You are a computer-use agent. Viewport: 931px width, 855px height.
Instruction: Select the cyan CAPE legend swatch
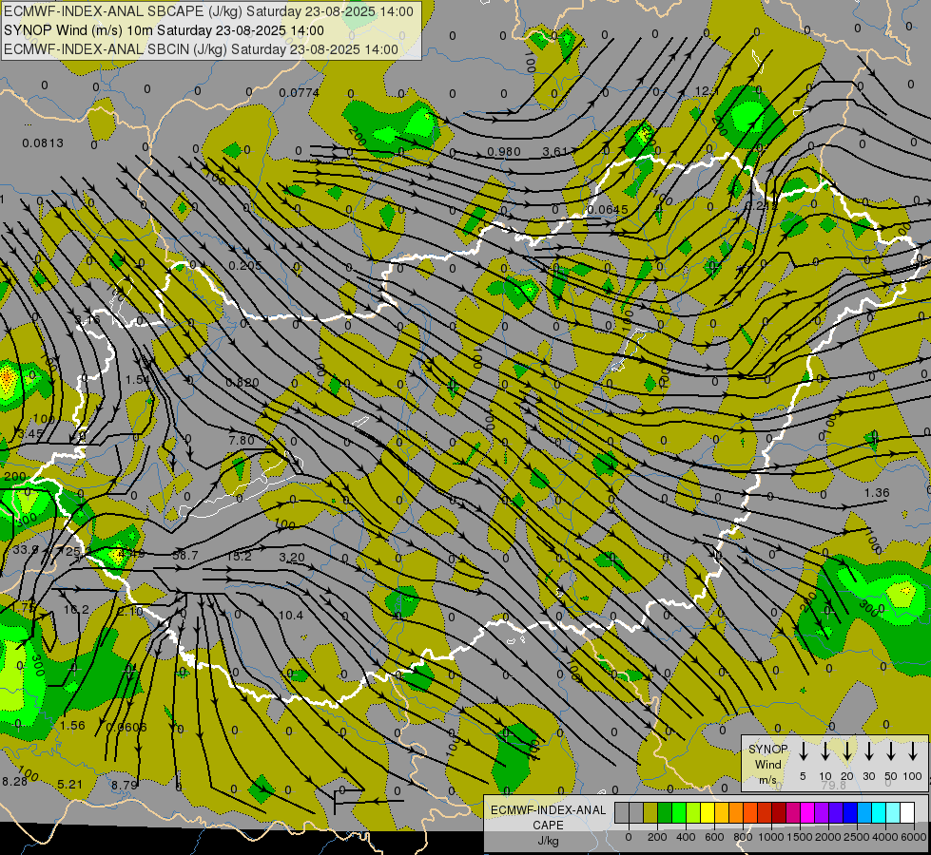click(x=878, y=812)
